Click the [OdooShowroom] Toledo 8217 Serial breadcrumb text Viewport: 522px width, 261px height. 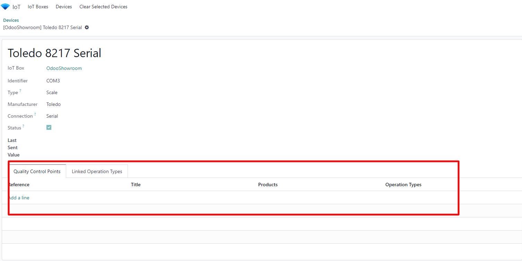coord(43,27)
